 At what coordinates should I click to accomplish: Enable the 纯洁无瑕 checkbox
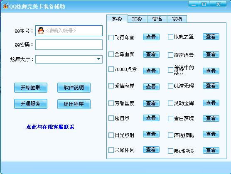(170, 86)
